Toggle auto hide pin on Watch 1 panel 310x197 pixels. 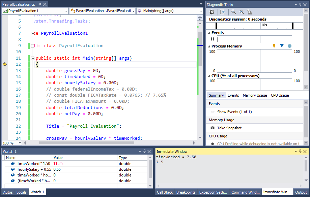144,152
